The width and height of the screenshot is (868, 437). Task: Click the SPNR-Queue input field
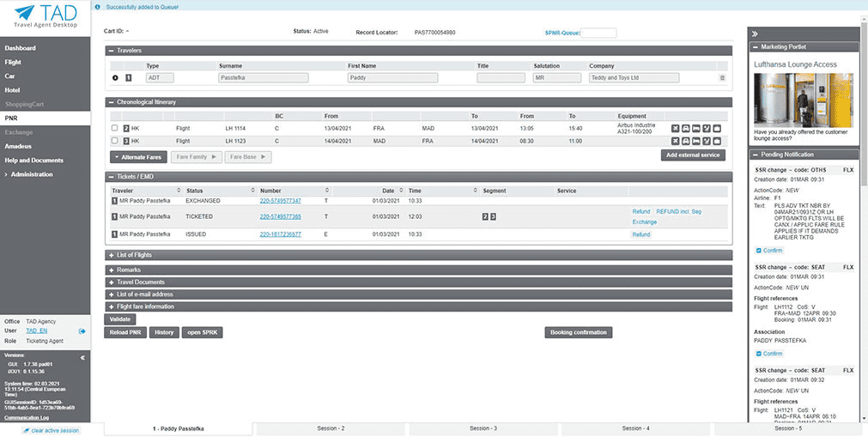598,33
